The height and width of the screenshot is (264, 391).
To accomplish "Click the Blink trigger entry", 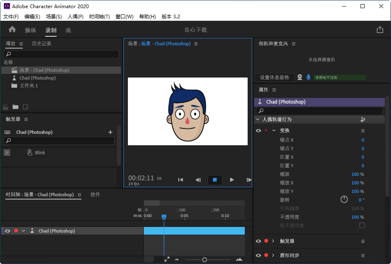I will tap(40, 152).
